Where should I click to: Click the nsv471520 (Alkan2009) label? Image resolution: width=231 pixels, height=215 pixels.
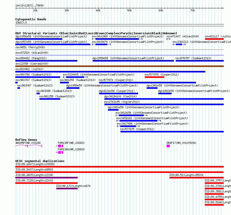click(x=32, y=53)
